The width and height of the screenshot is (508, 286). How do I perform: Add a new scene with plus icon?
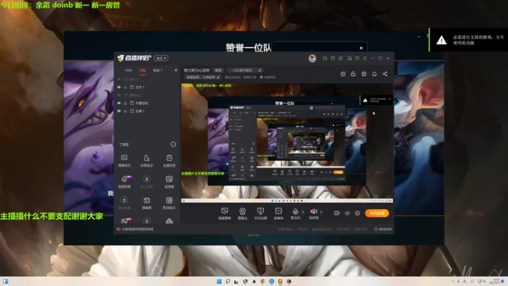pos(176,70)
